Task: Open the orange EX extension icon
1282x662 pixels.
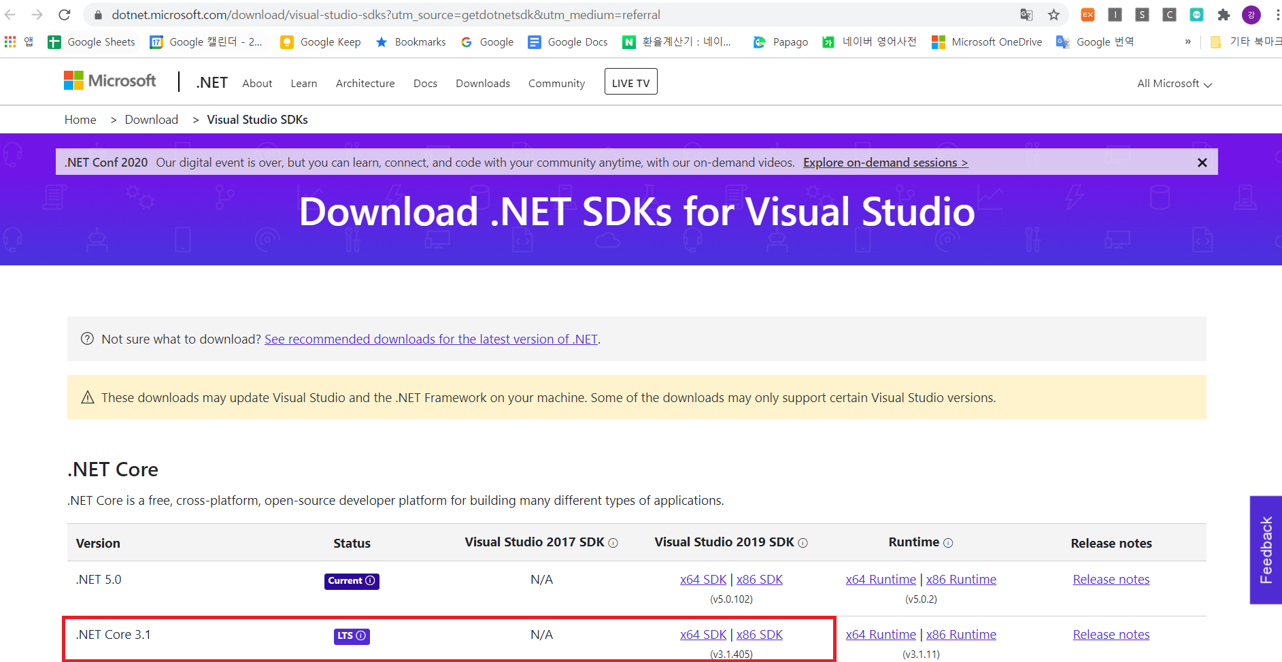Action: (x=1087, y=14)
